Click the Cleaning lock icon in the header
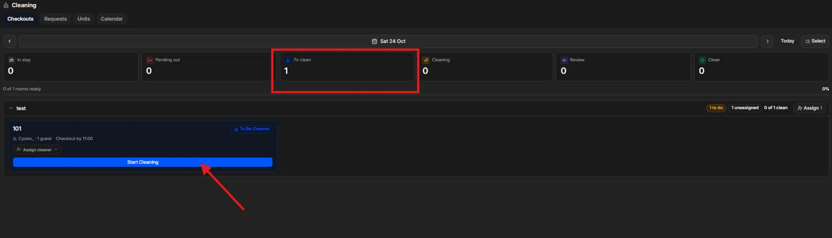 coord(6,5)
